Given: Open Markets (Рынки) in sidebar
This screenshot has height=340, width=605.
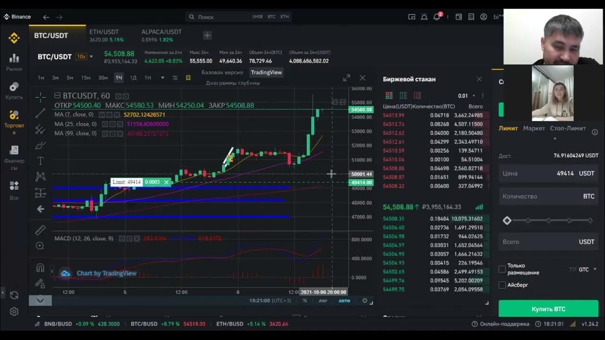Looking at the screenshot, I should [14, 62].
